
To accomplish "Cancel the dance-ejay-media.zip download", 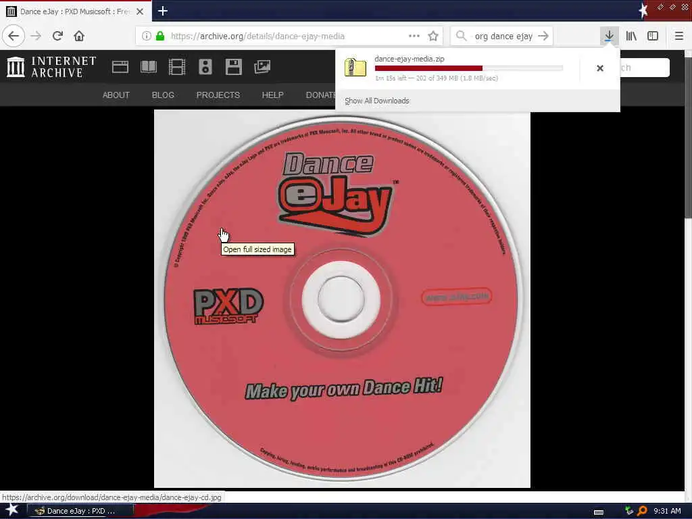I will coord(600,68).
